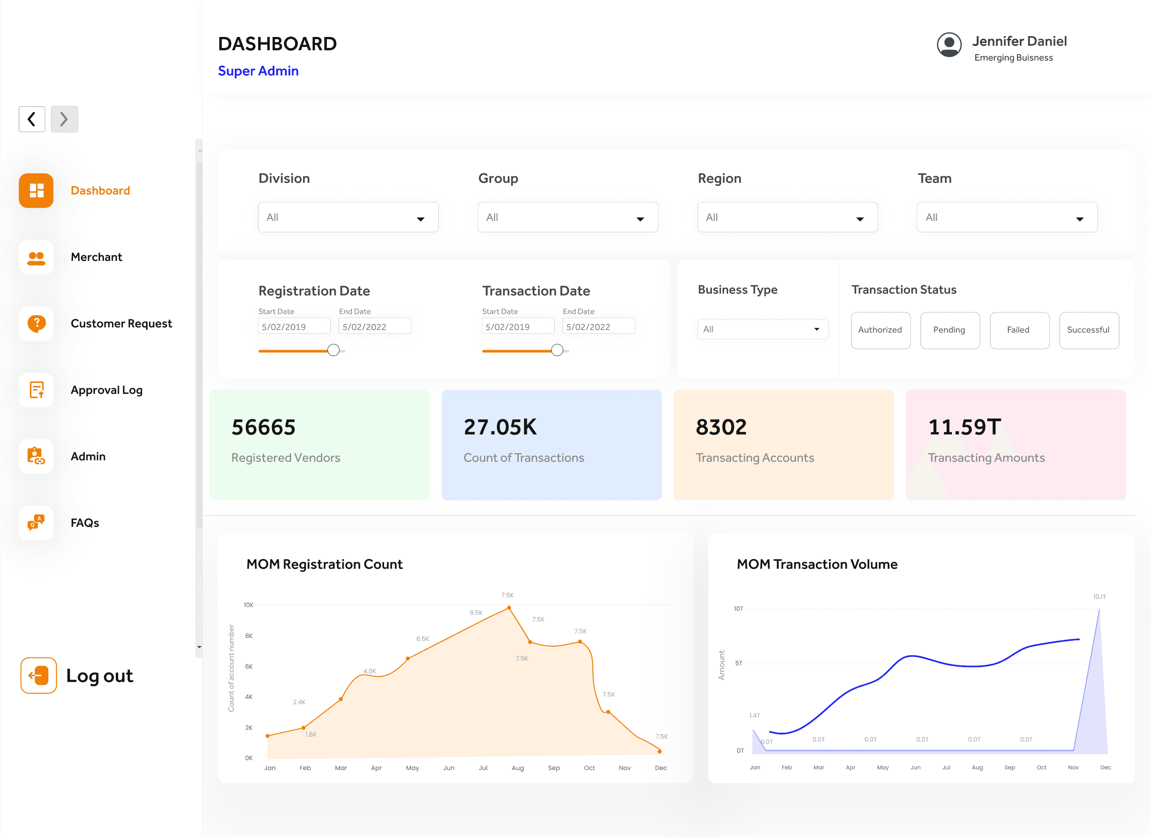The image size is (1151, 837).
Task: Click the Count of Transactions card
Action: point(551,444)
